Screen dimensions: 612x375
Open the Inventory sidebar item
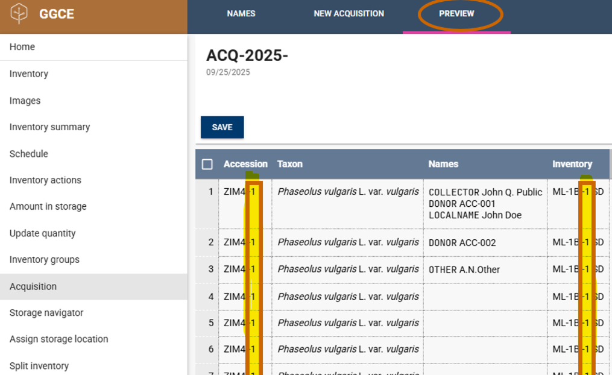[29, 74]
